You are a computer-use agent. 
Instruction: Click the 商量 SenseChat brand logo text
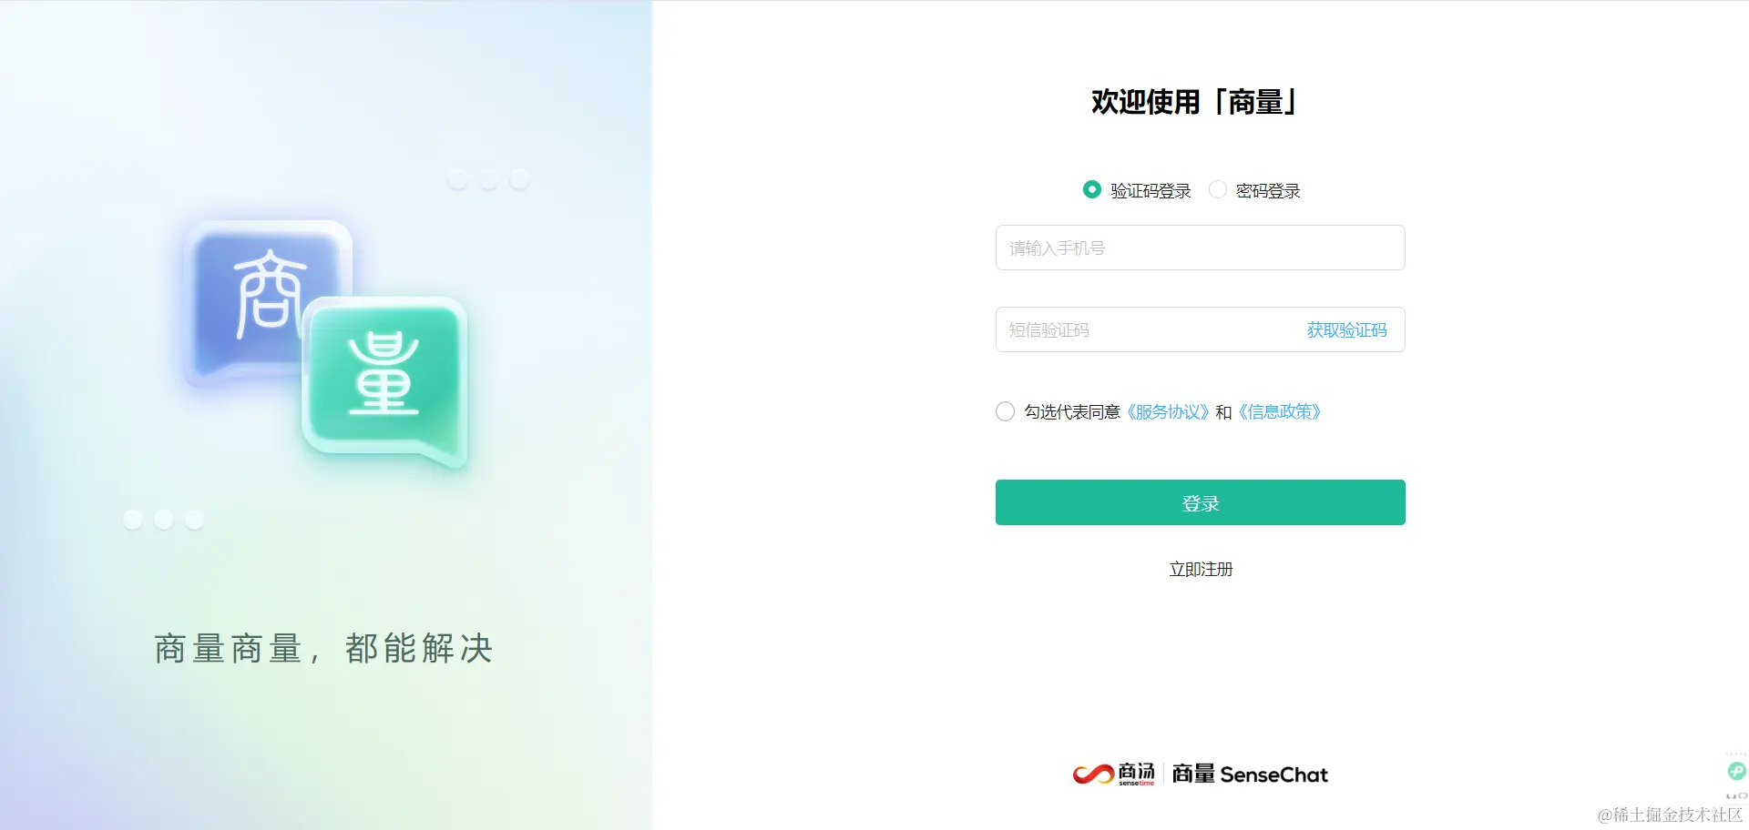click(1250, 774)
